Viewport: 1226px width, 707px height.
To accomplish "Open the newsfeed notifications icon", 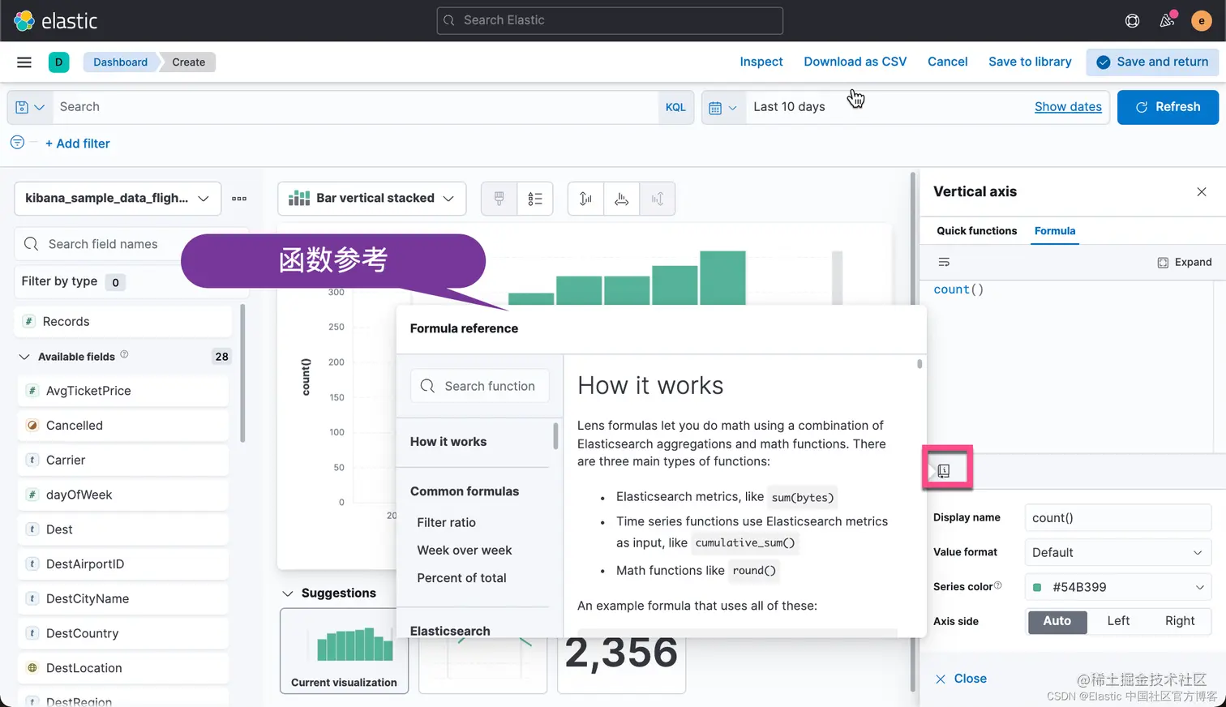I will (1167, 20).
